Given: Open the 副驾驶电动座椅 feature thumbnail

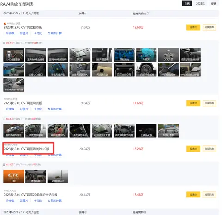Looking at the screenshot, I should tap(58, 55).
